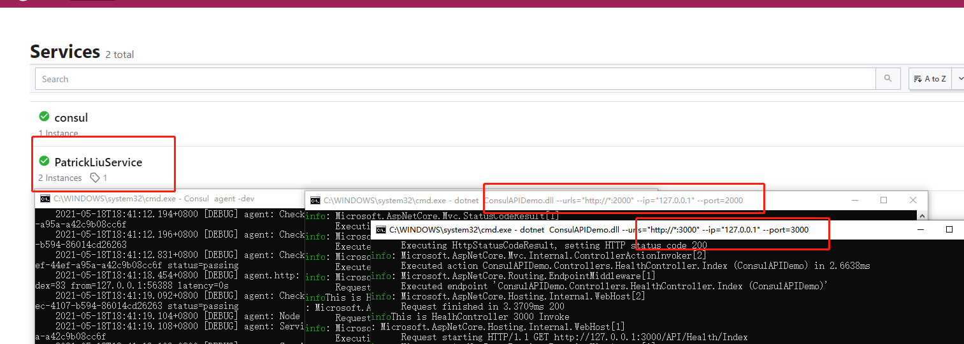Close the port 2000 ConsulAPIDemo window
This screenshot has width=964, height=344.
coord(913,200)
